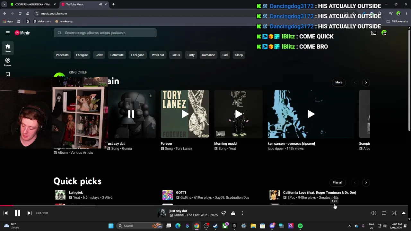Click Play all for Quick picks
The width and height of the screenshot is (411, 231).
click(x=337, y=183)
